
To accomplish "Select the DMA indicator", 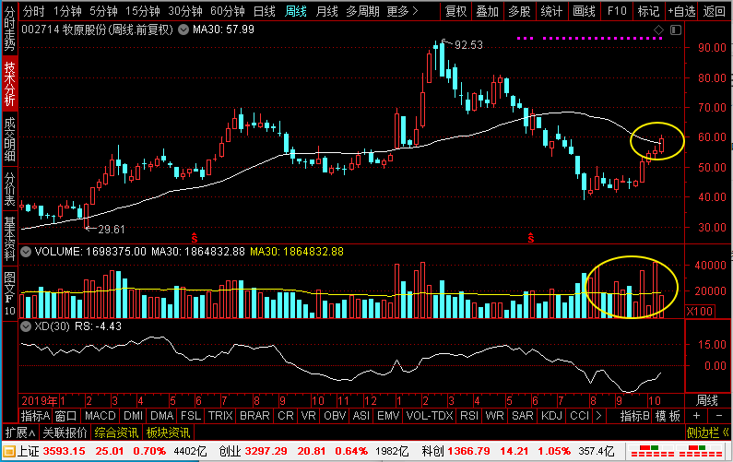I will 161,416.
